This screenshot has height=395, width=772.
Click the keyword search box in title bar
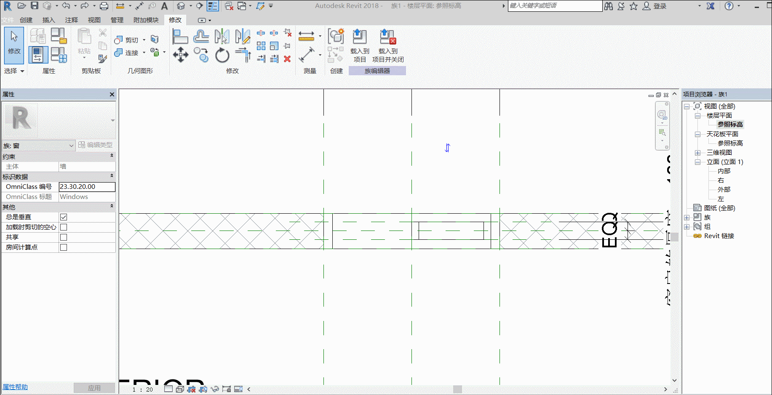point(555,6)
